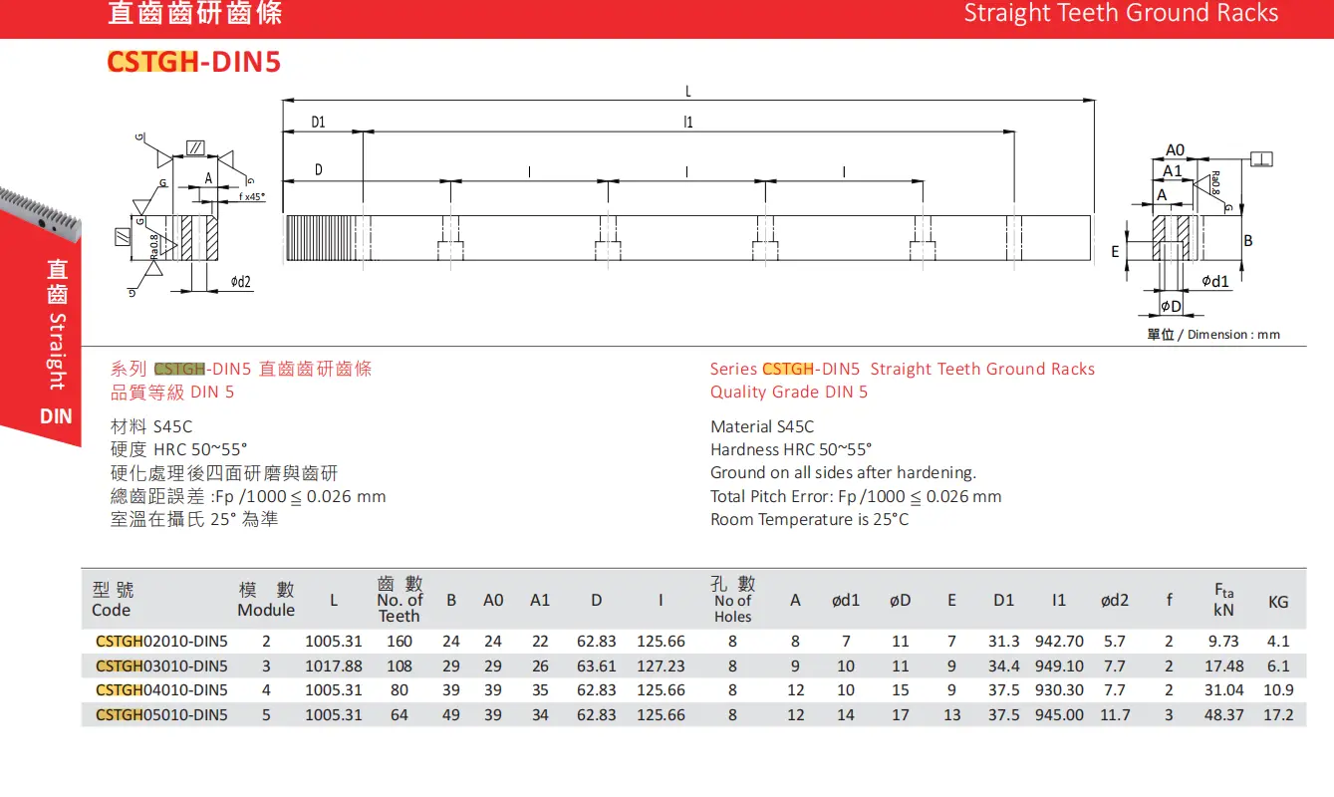Click the '型號 Code' column header
1334x797 pixels.
pos(113,600)
